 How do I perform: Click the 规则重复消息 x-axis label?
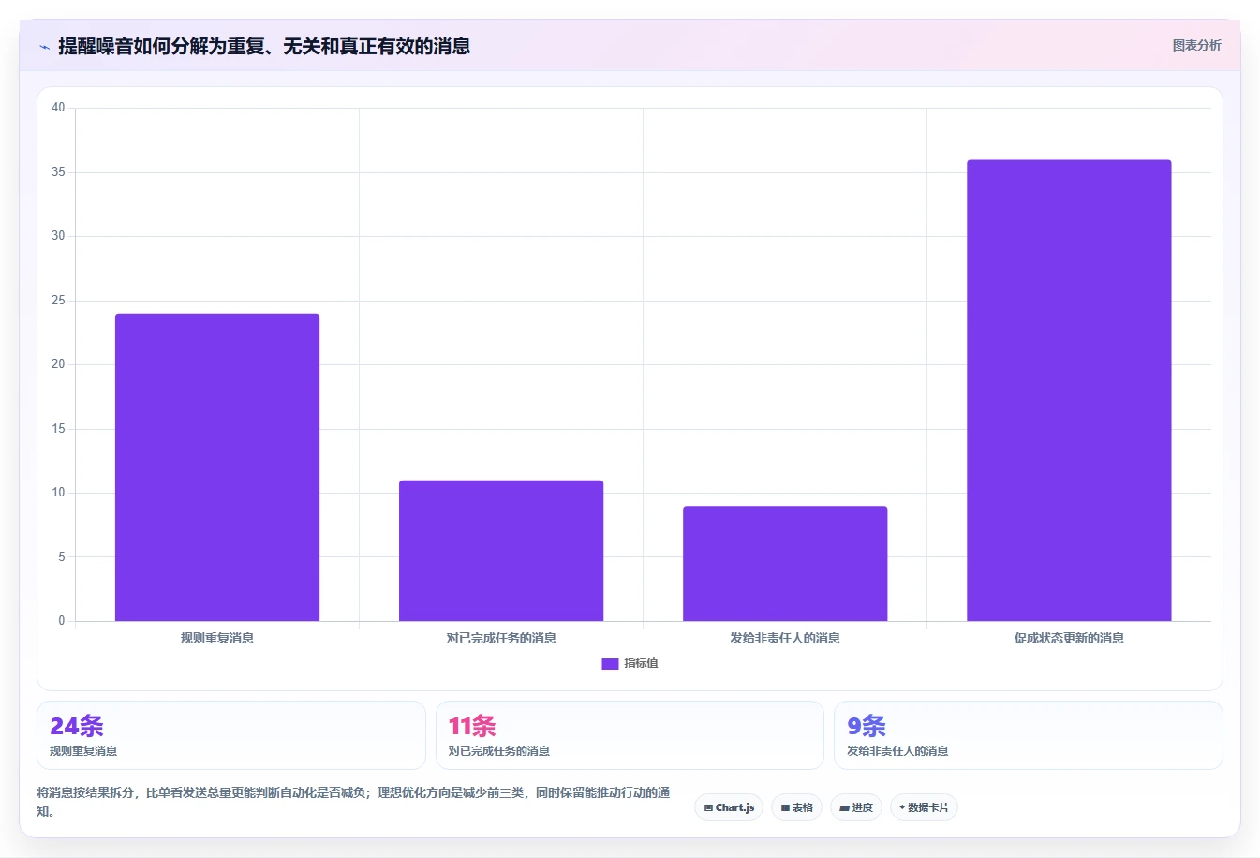click(x=217, y=638)
